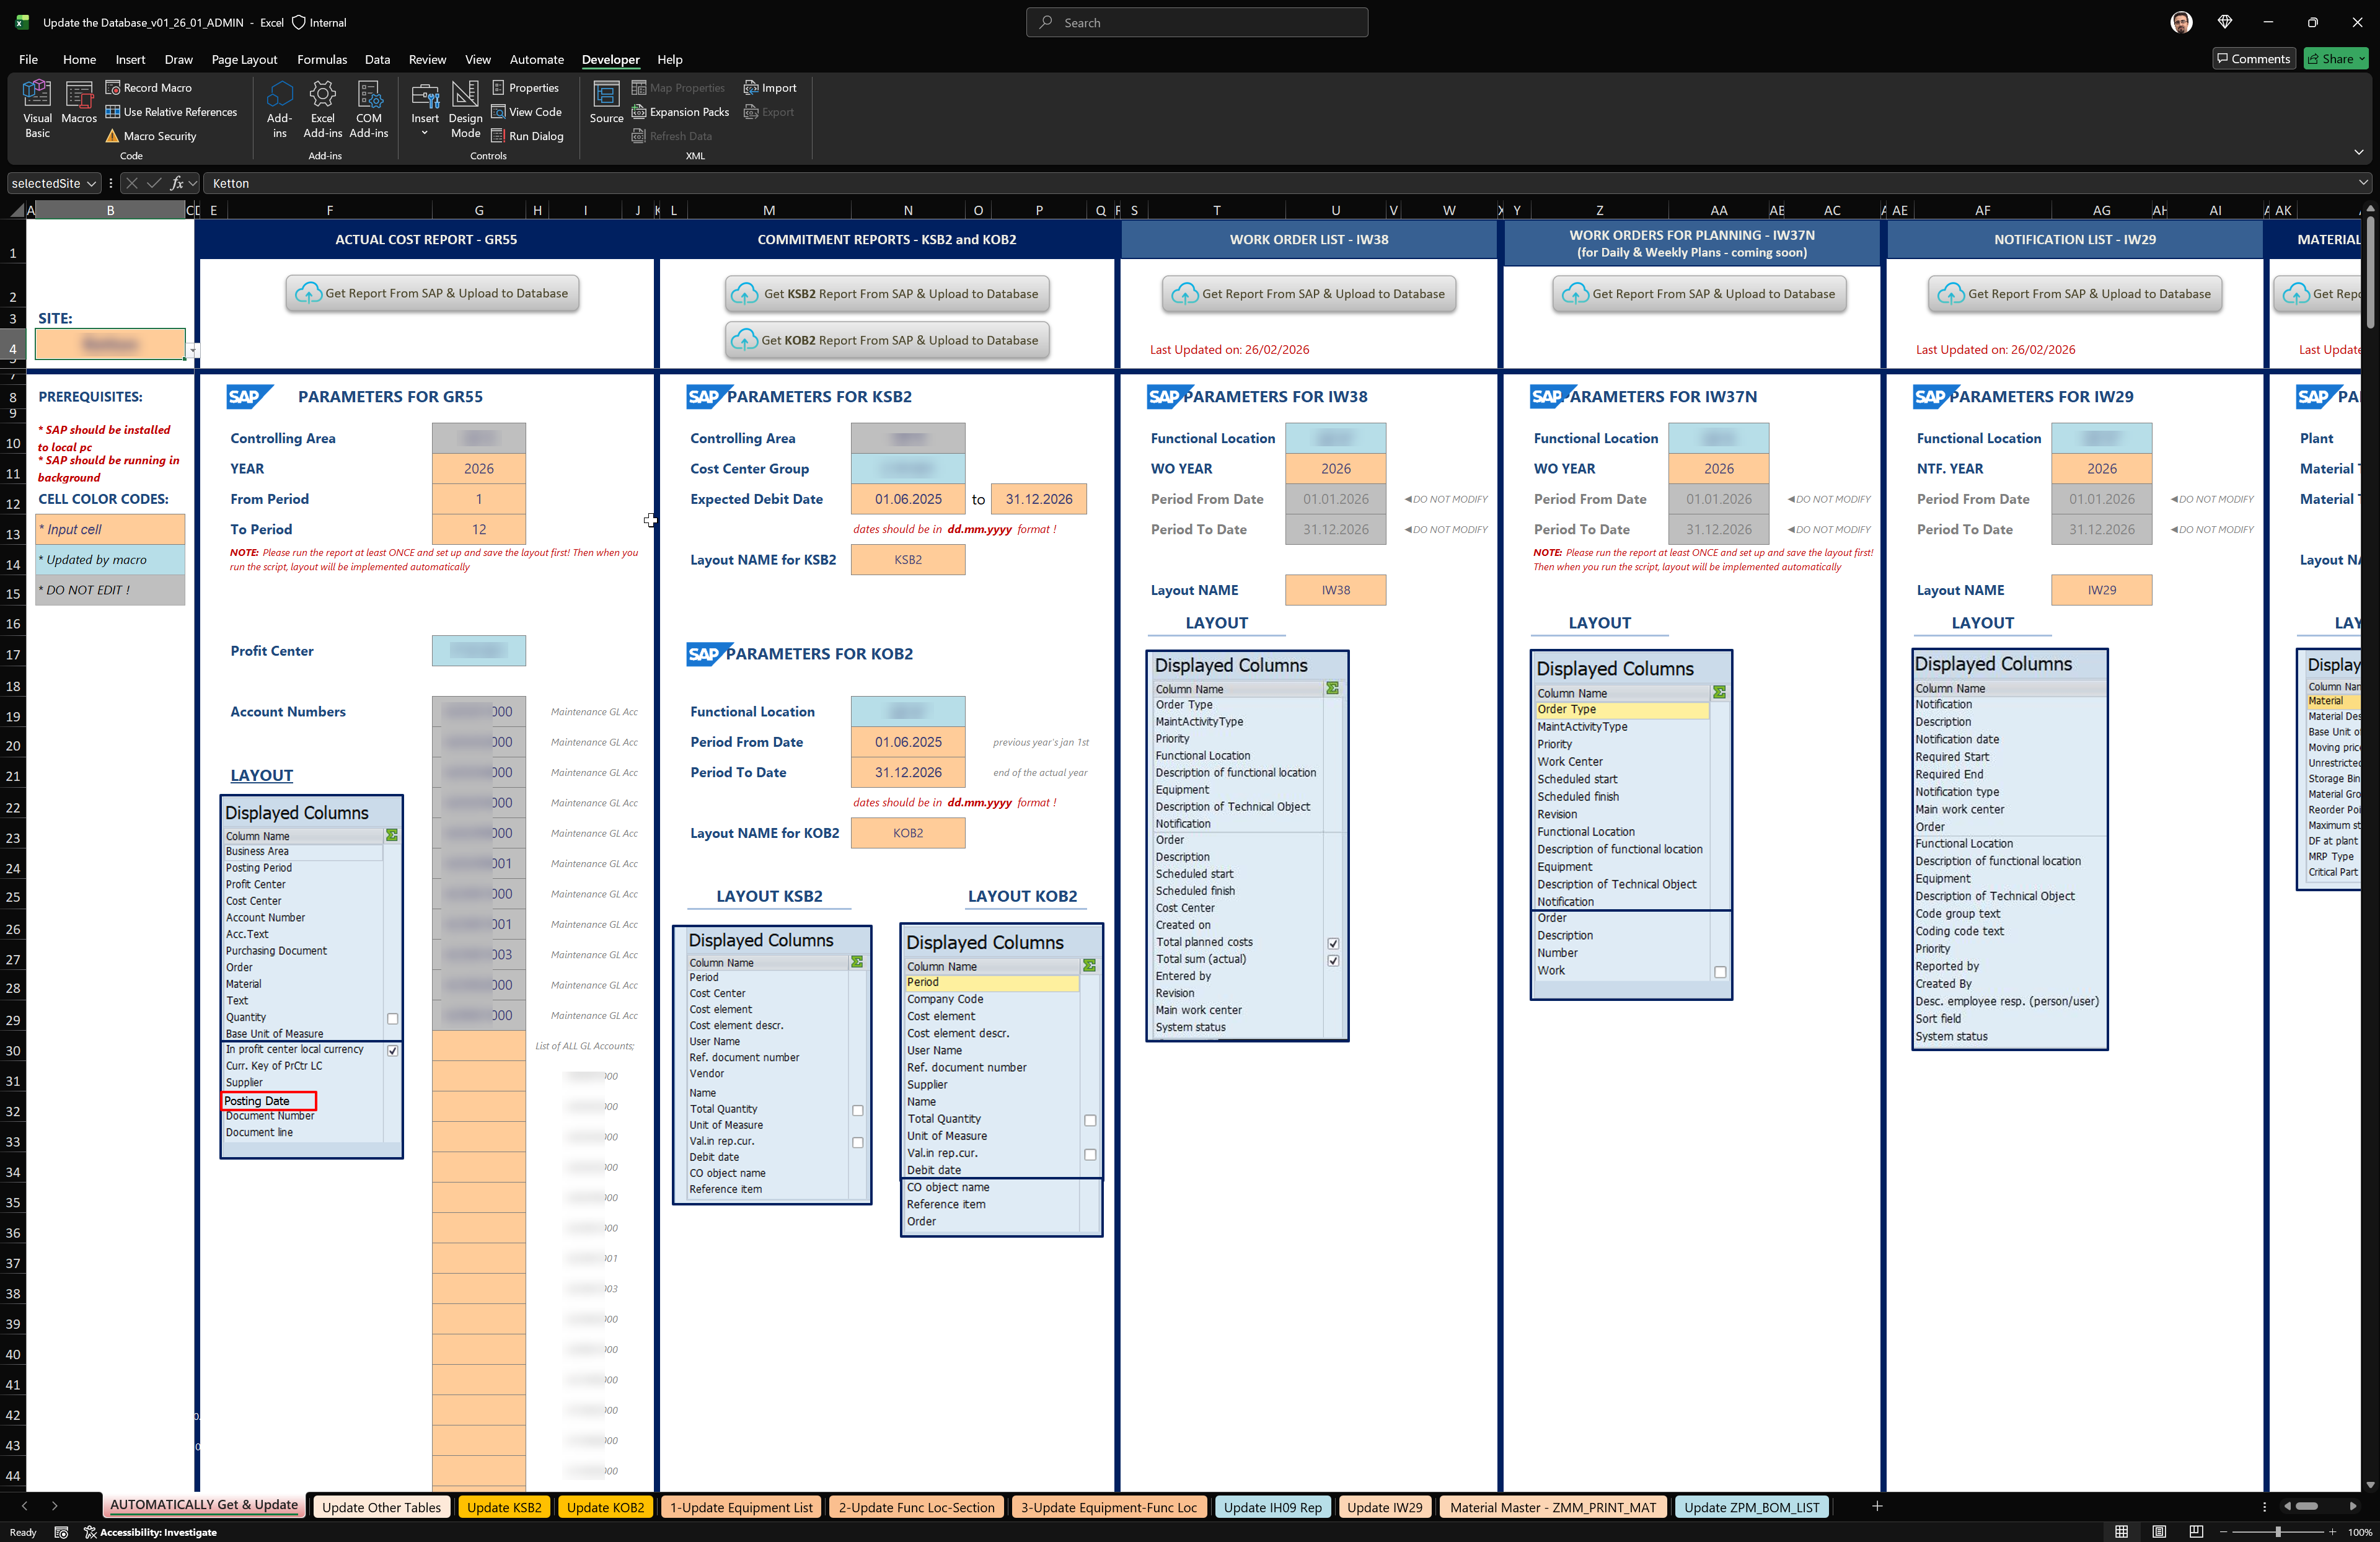Uncheck Total planned costs in IW37N layout
The image size is (2380, 1542).
click(x=1333, y=942)
